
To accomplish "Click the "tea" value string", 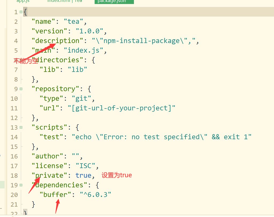I will (x=73, y=22).
